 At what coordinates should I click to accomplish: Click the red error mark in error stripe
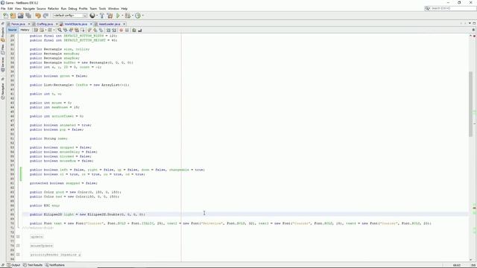(474, 208)
